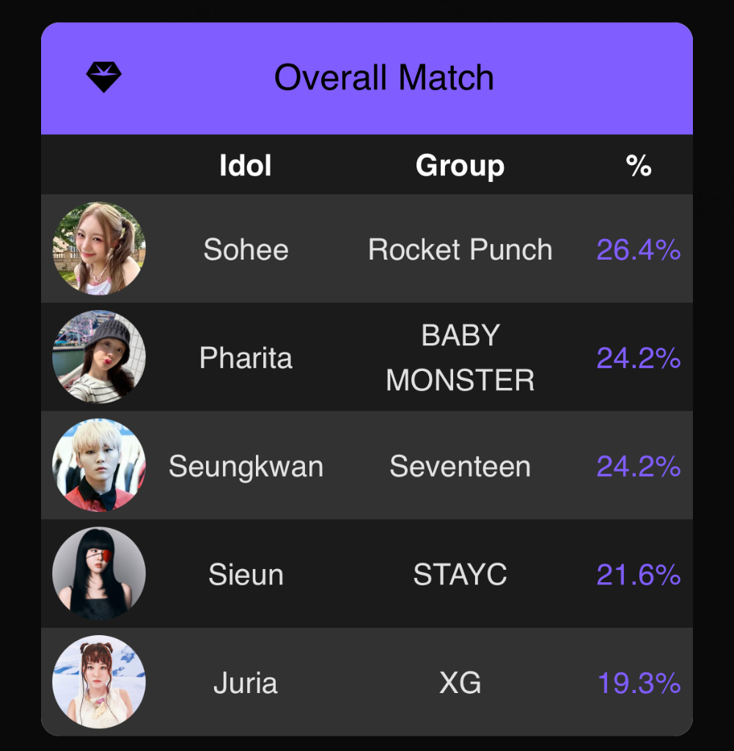
Task: Open Sieun's profile thumbnail
Action: 99,574
